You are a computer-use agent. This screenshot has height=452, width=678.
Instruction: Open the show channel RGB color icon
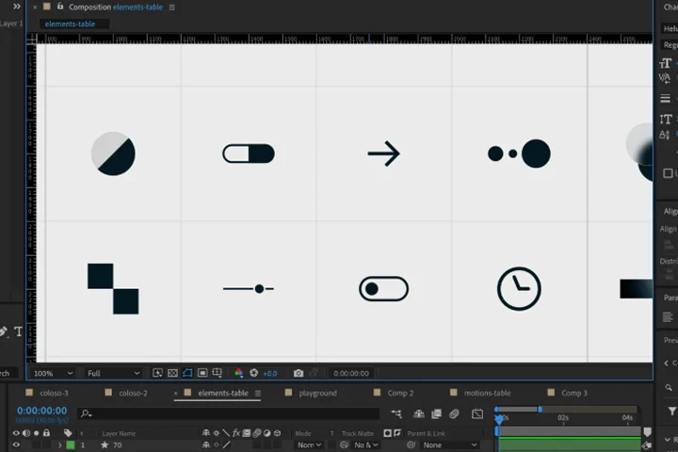point(238,373)
